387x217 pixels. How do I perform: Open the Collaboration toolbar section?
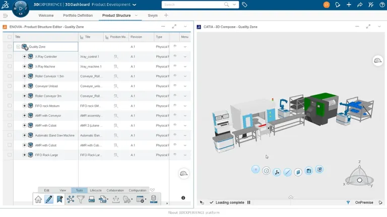pos(115,190)
